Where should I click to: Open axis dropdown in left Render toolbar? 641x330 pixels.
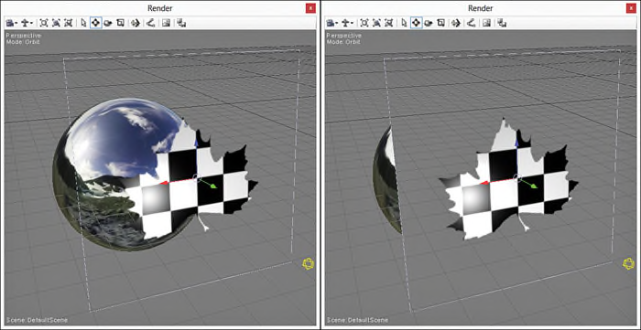pyautogui.click(x=27, y=23)
